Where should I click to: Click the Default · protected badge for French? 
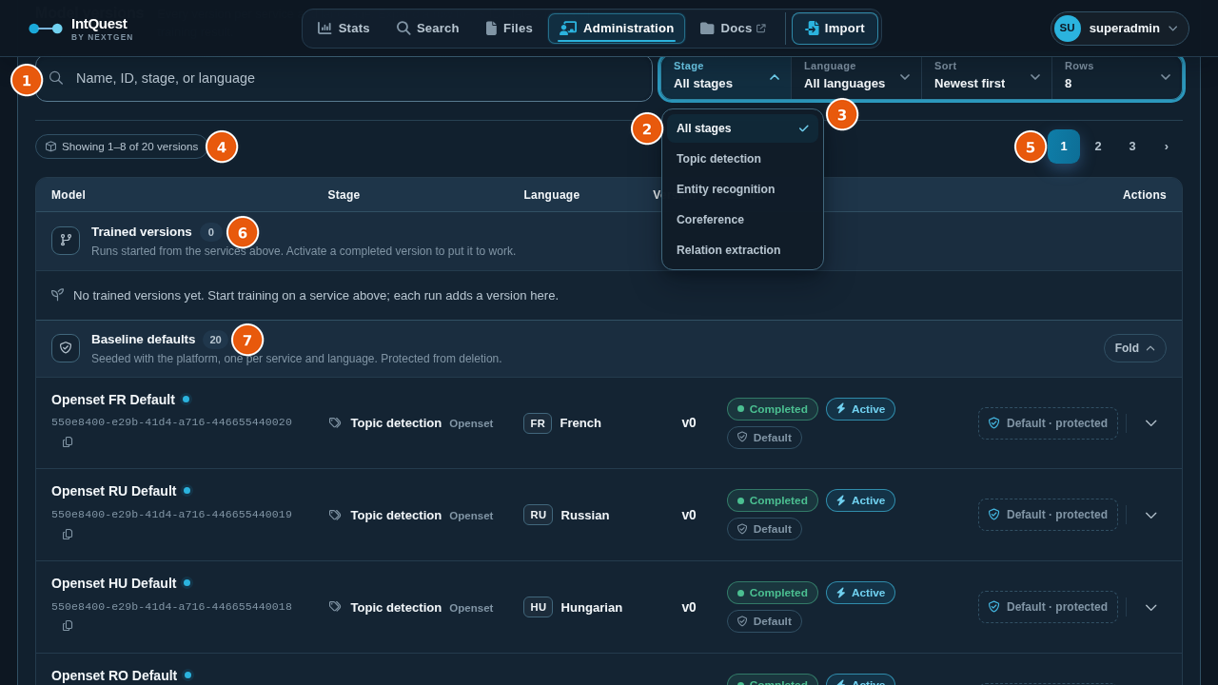click(x=1048, y=423)
